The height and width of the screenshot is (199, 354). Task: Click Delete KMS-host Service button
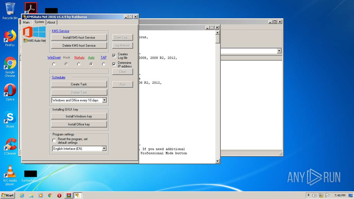(x=79, y=46)
